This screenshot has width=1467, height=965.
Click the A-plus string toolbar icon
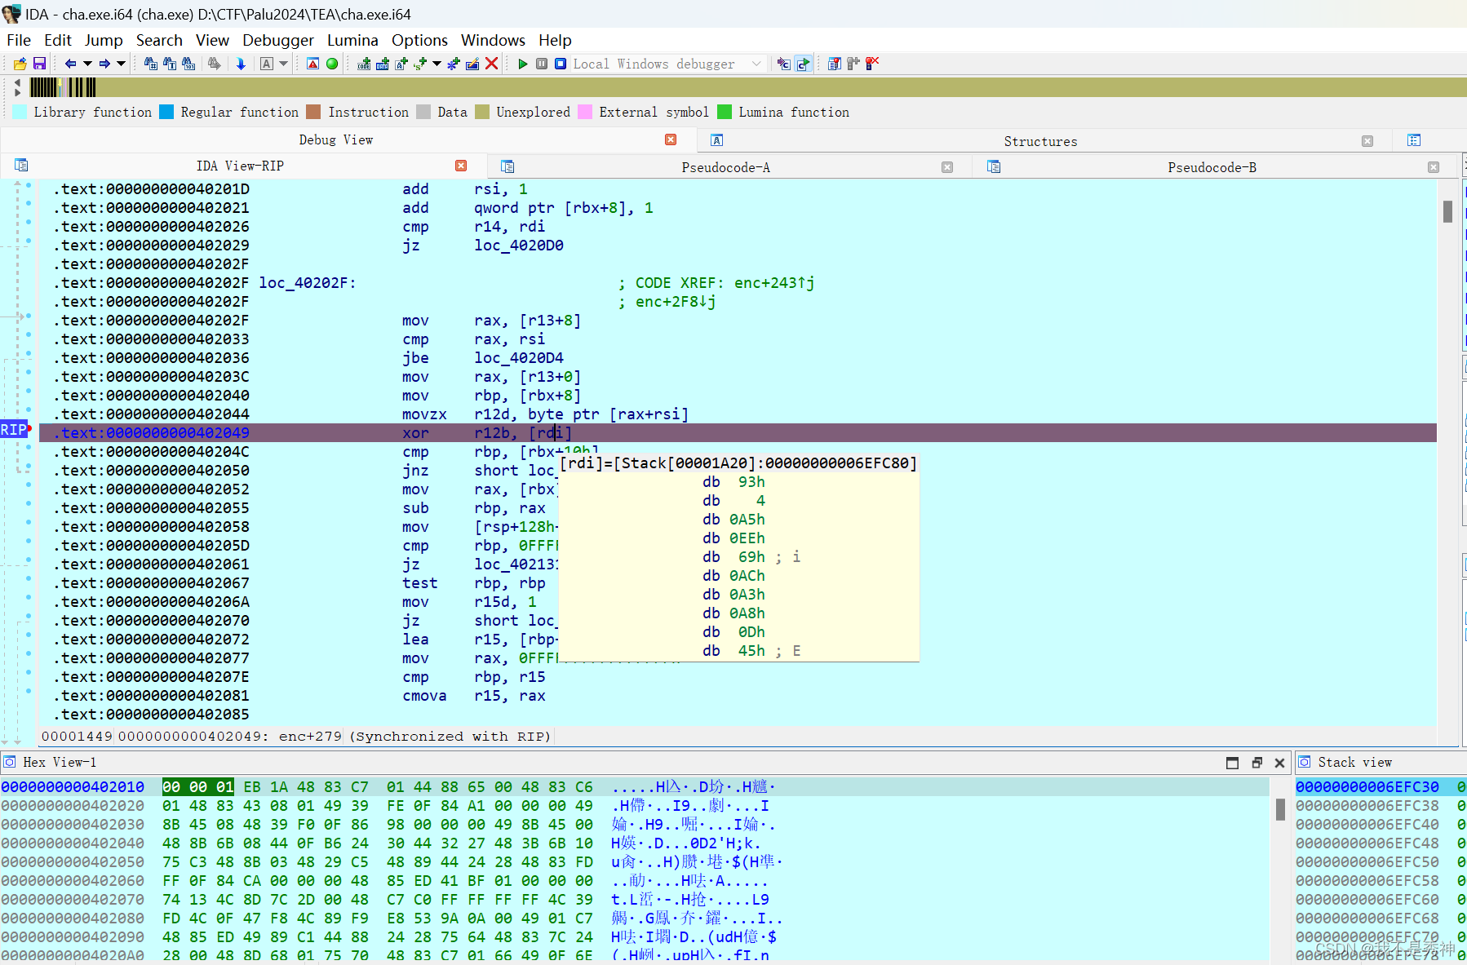tap(401, 64)
